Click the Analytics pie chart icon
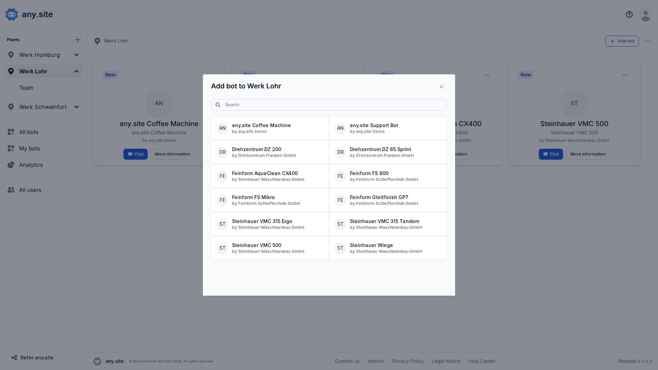 [x=11, y=165]
